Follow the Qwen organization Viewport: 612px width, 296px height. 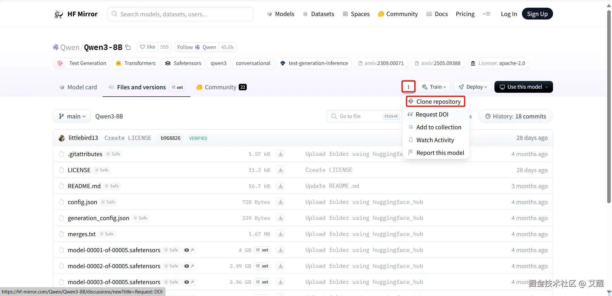[196, 47]
